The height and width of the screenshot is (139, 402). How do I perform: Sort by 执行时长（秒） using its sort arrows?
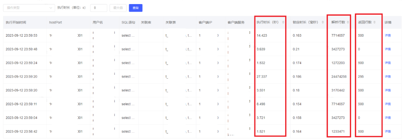point(283,22)
